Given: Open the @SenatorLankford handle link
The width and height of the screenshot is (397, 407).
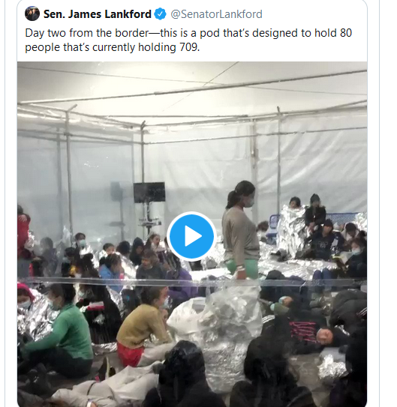Looking at the screenshot, I should [x=216, y=14].
